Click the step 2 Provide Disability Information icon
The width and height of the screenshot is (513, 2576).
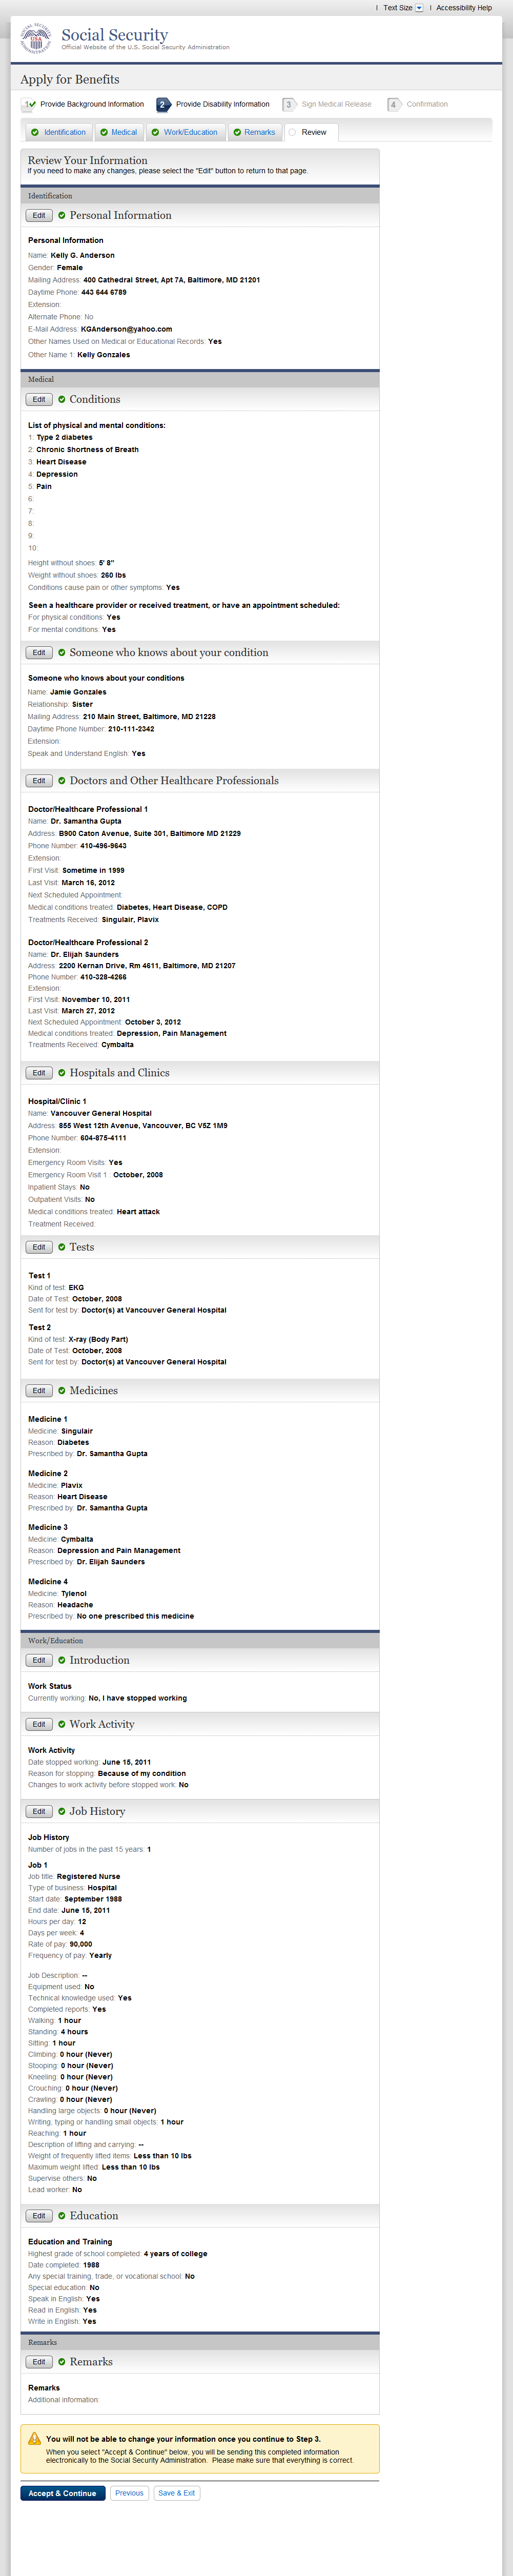point(162,105)
